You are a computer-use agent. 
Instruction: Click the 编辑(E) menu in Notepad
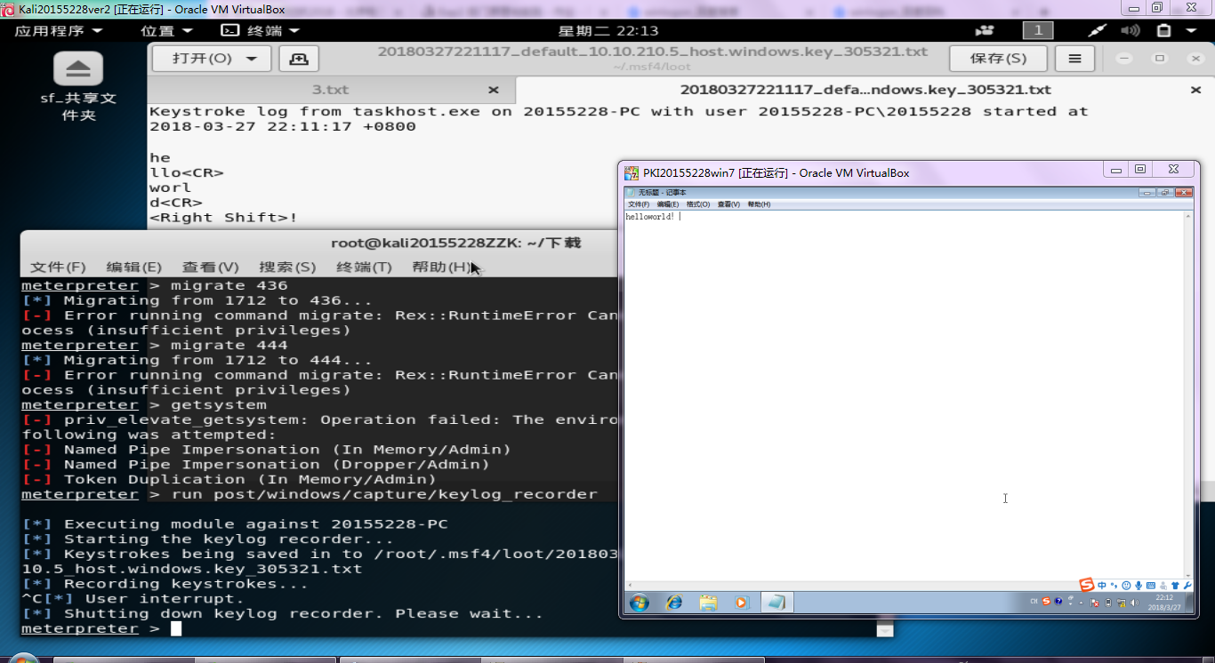[x=668, y=204]
